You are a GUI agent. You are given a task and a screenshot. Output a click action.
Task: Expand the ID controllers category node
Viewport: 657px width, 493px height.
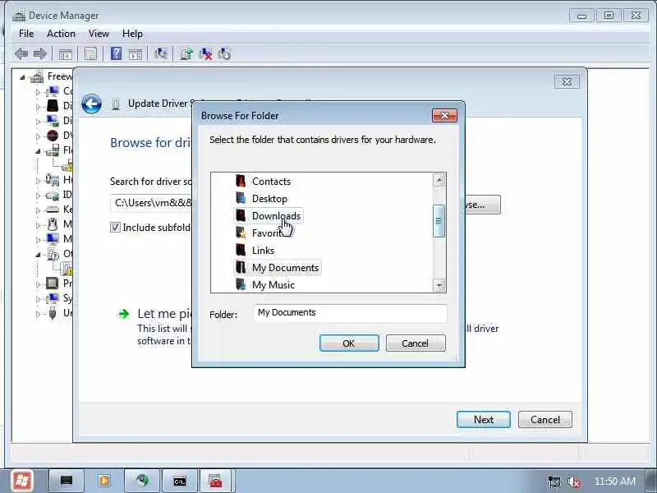coord(38,196)
